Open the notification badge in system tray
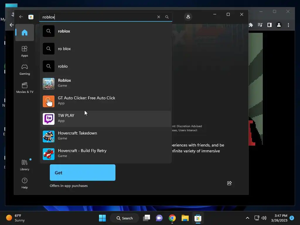The image size is (300, 225). tap(292, 218)
